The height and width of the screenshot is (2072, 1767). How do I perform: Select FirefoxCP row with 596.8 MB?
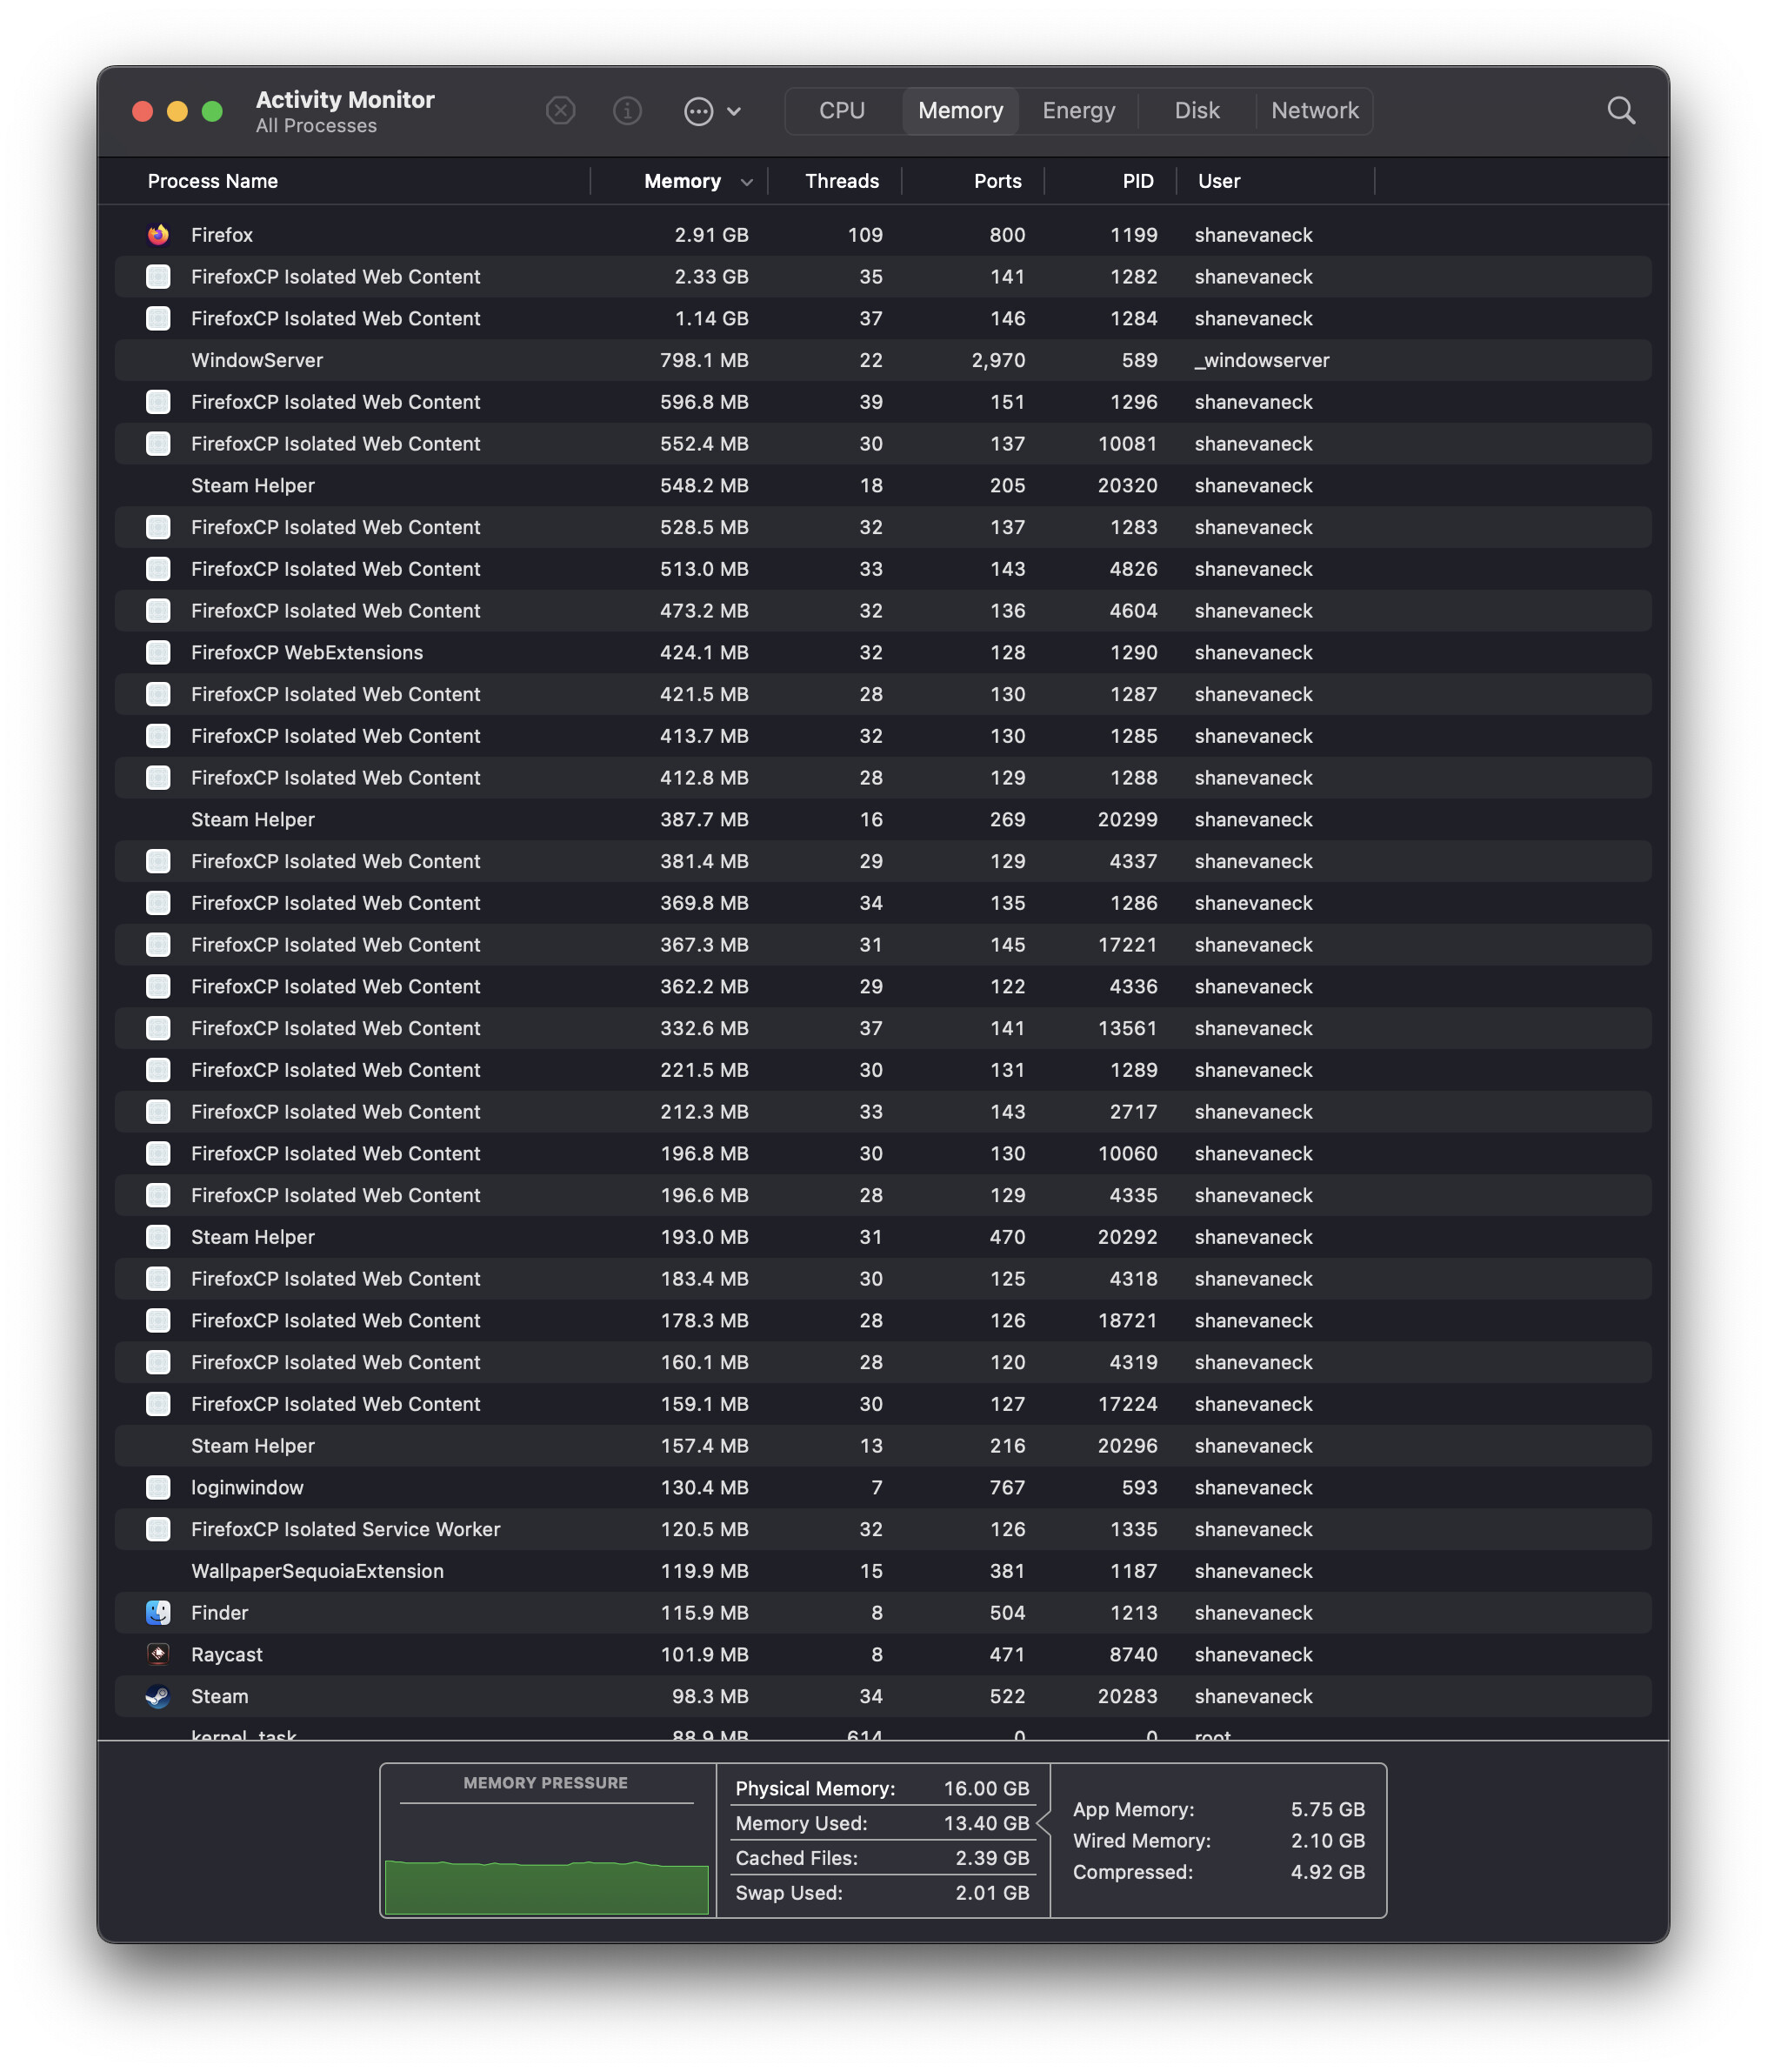(x=883, y=402)
